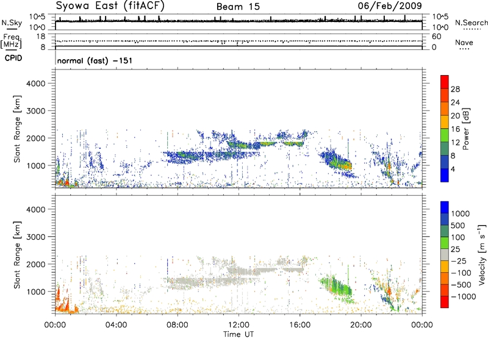Screen dimensions: 488x338
Task: Click the '4' tick on Power color bar
Action: (x=453, y=169)
